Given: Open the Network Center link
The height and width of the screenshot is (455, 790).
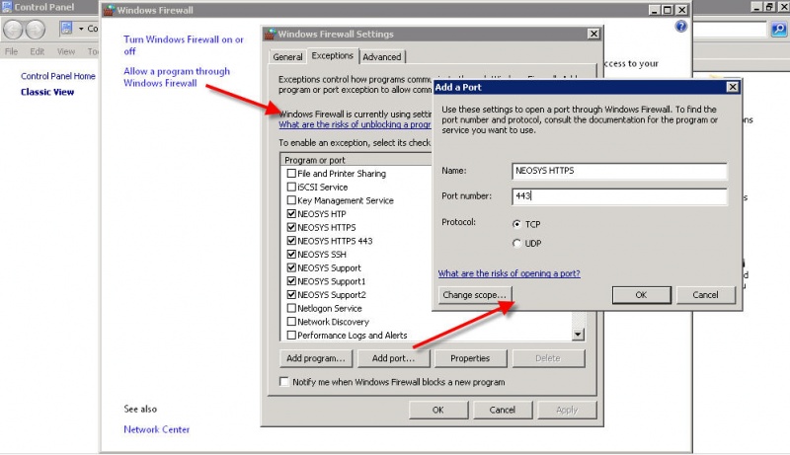Looking at the screenshot, I should pyautogui.click(x=157, y=429).
